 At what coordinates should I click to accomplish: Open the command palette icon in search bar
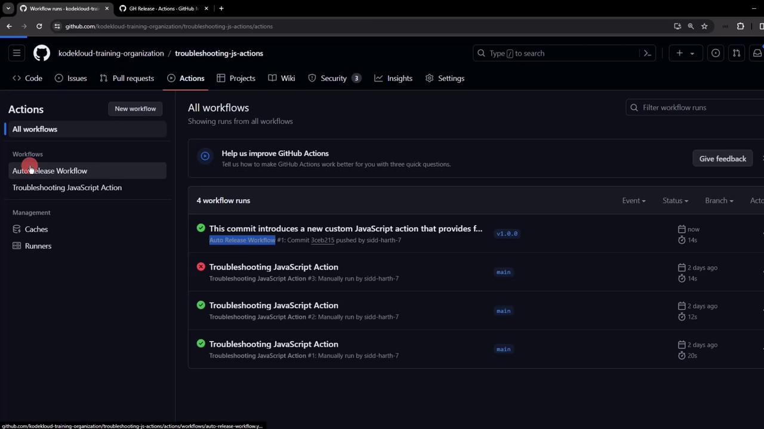(x=647, y=53)
